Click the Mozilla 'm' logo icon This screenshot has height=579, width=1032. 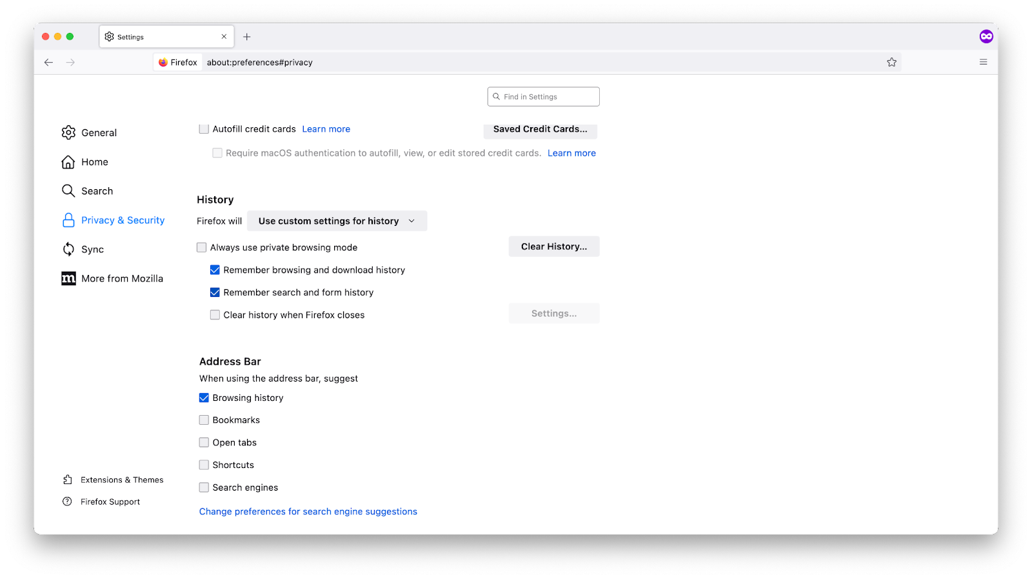(68, 278)
